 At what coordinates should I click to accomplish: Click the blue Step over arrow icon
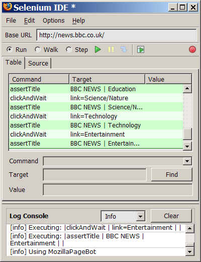click(x=124, y=49)
